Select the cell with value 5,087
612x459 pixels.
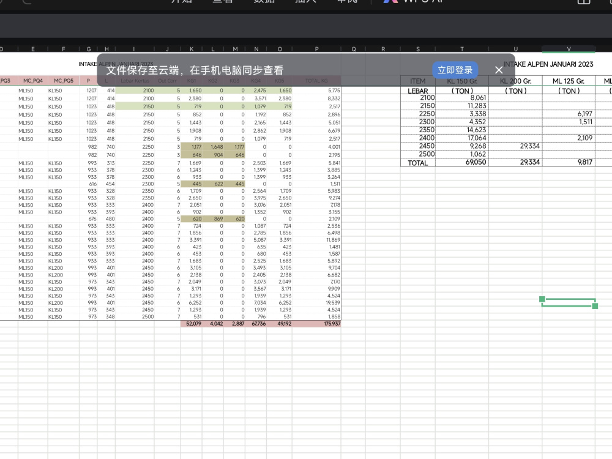256,240
